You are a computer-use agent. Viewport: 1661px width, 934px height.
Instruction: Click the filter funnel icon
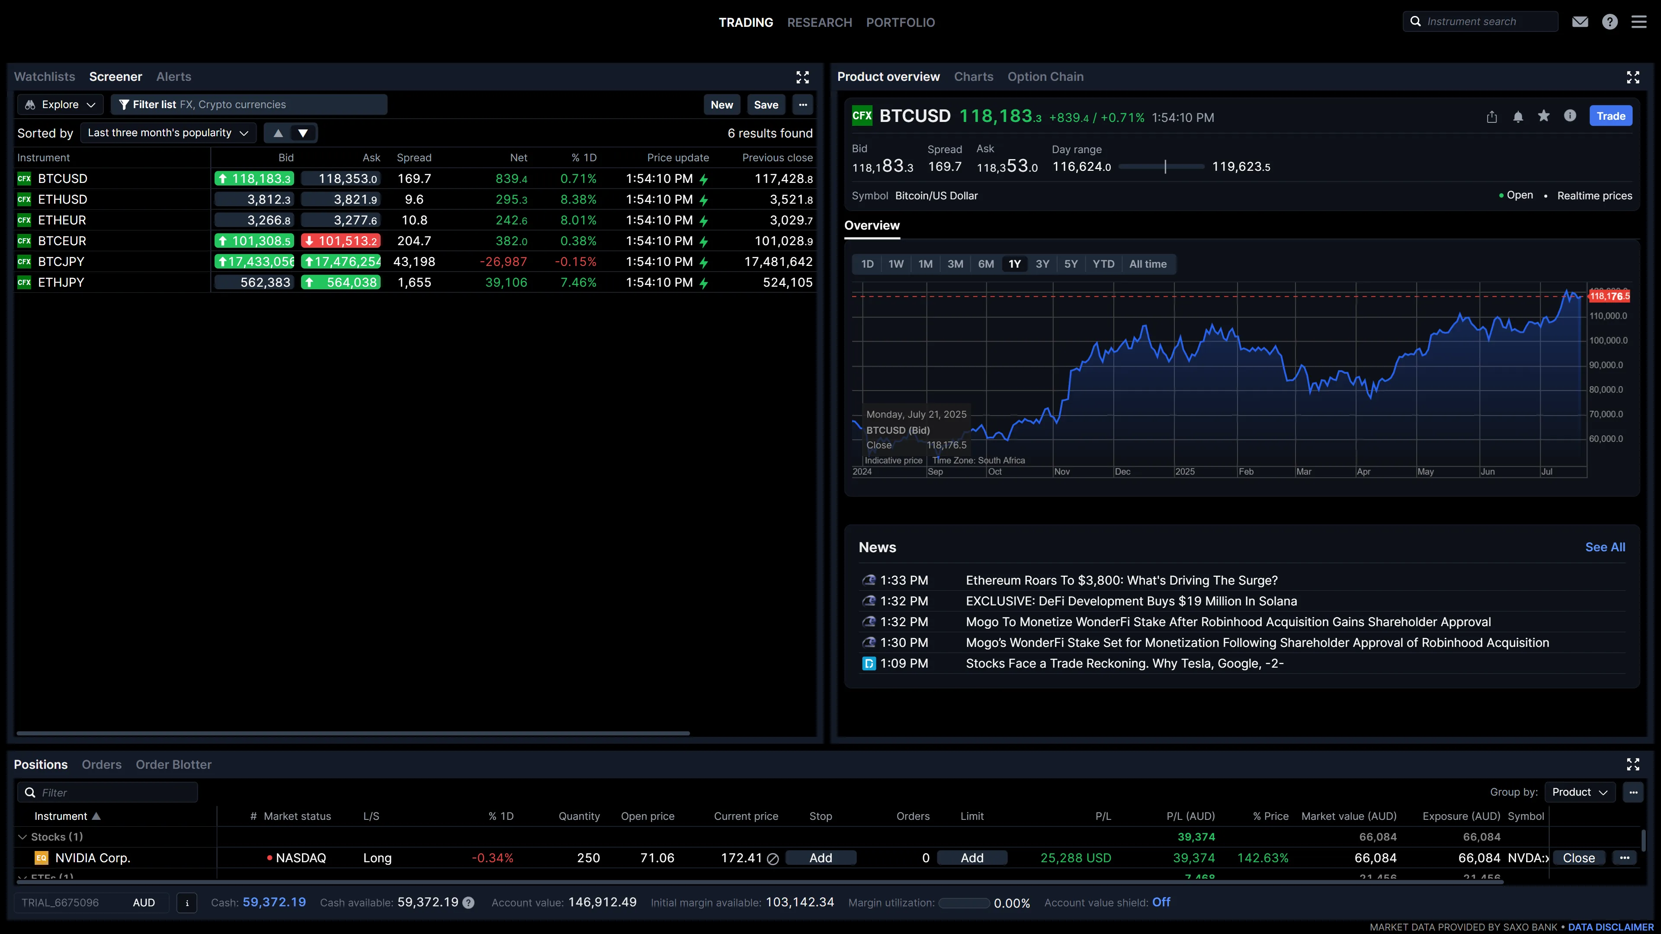(x=124, y=104)
